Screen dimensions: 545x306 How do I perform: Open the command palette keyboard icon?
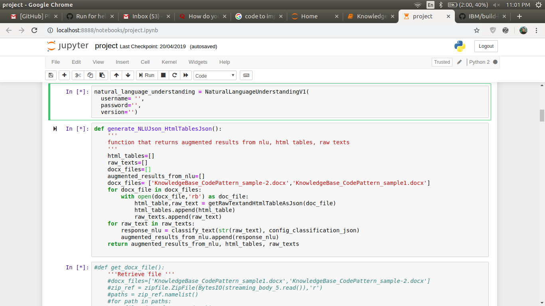coord(246,75)
